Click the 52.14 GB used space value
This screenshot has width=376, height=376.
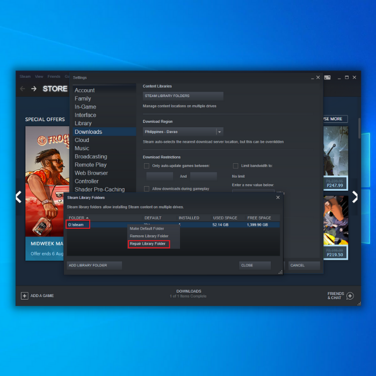(x=220, y=225)
